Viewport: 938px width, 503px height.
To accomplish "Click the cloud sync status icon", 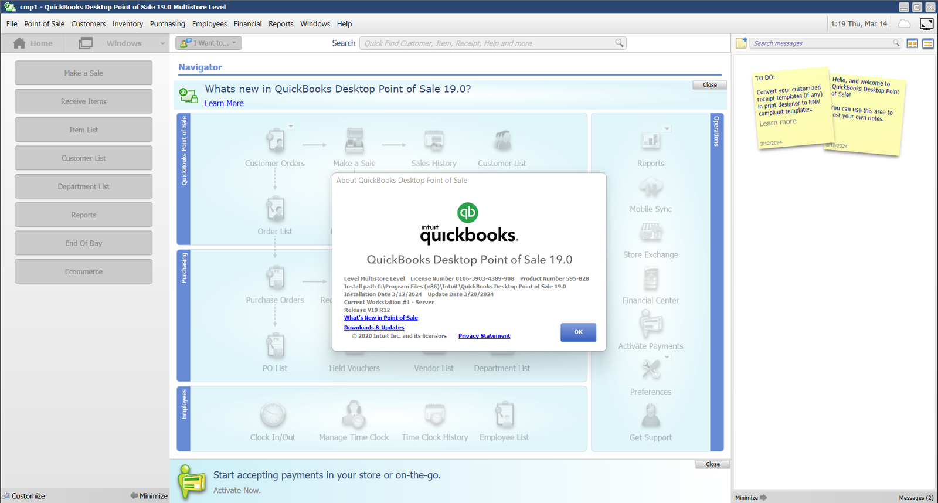I will click(905, 23).
